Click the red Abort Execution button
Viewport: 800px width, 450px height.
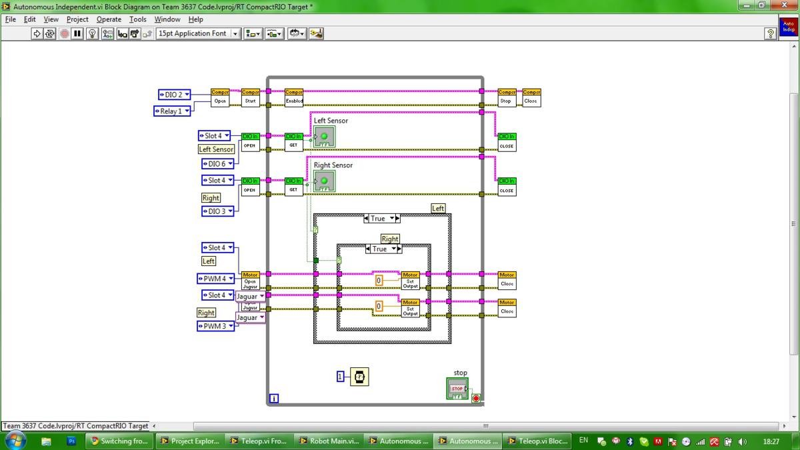[64, 33]
